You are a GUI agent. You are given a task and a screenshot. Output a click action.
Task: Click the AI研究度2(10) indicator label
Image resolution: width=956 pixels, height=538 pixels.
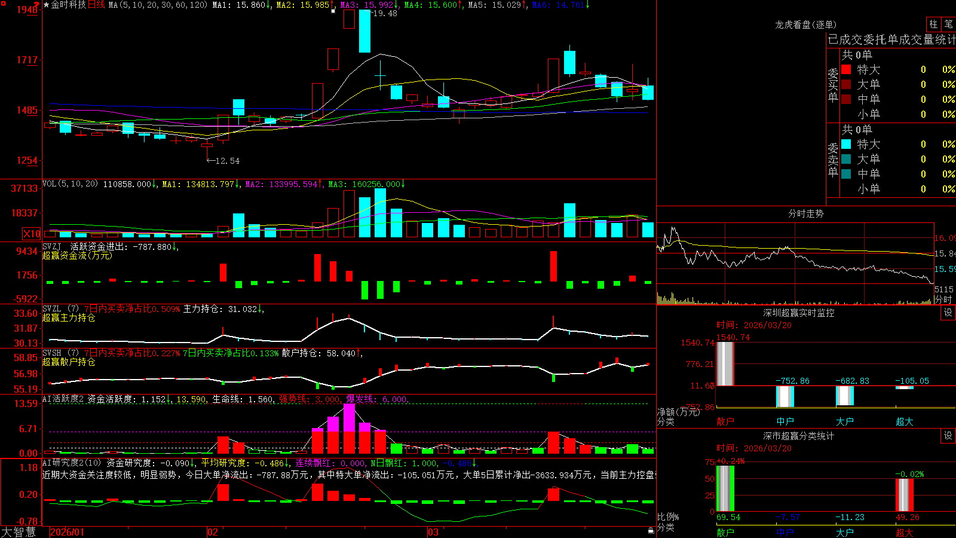pos(72,463)
